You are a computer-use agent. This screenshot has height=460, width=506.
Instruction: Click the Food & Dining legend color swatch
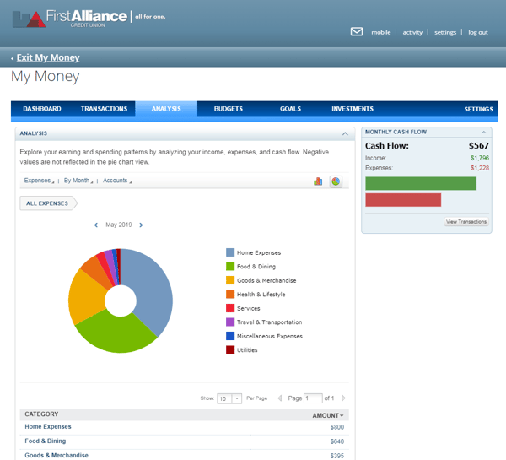pos(230,266)
